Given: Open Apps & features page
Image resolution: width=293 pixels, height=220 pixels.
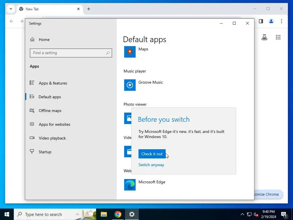Looking at the screenshot, I should pyautogui.click(x=53, y=83).
